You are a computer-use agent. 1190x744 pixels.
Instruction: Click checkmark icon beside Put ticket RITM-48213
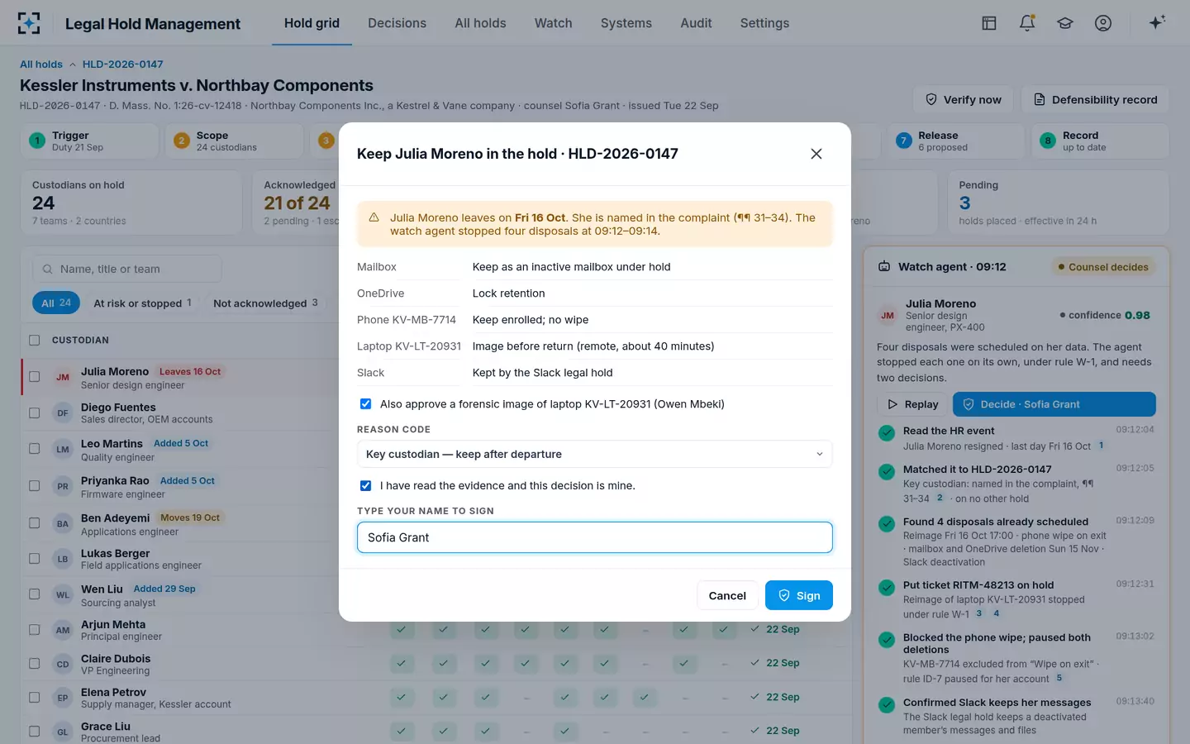[x=887, y=588]
